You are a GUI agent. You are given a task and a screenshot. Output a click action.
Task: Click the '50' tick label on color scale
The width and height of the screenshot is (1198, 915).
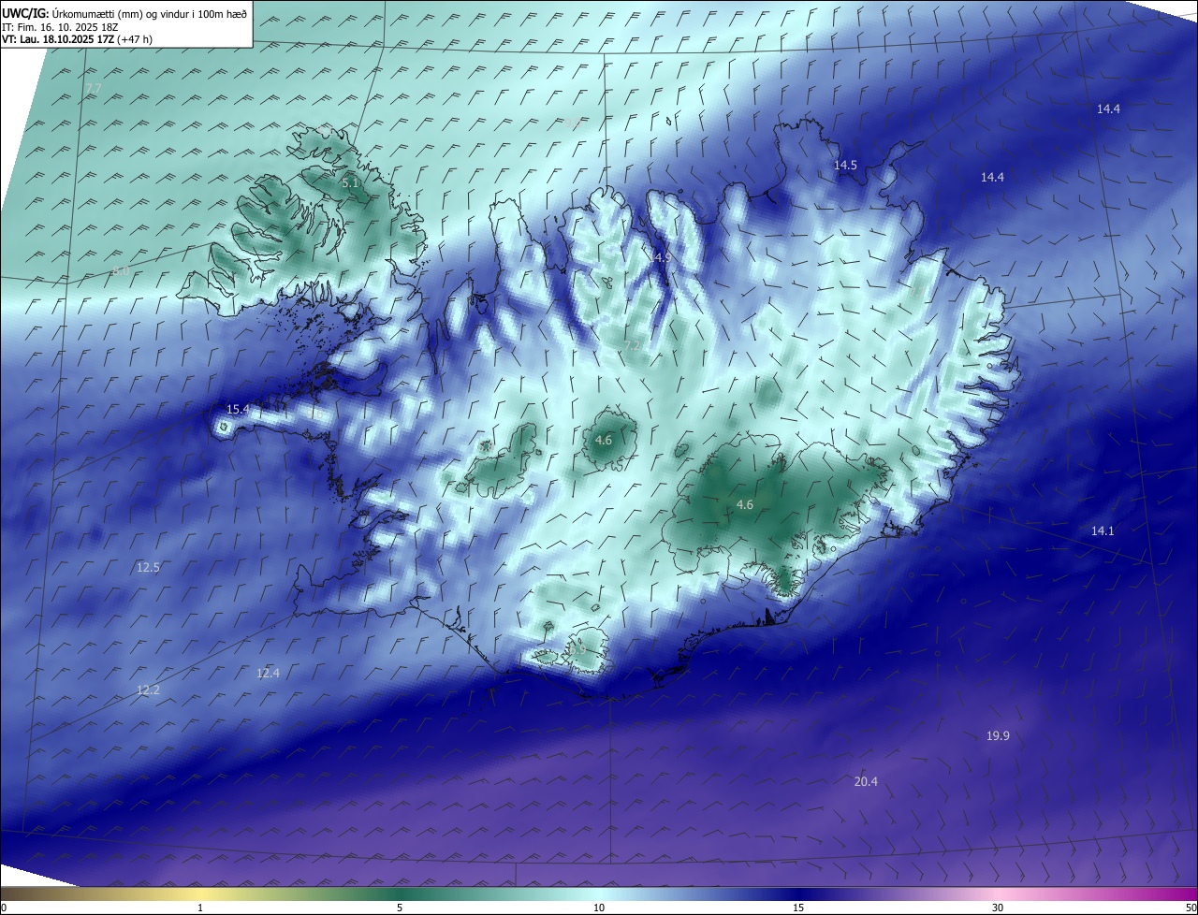point(1191,908)
